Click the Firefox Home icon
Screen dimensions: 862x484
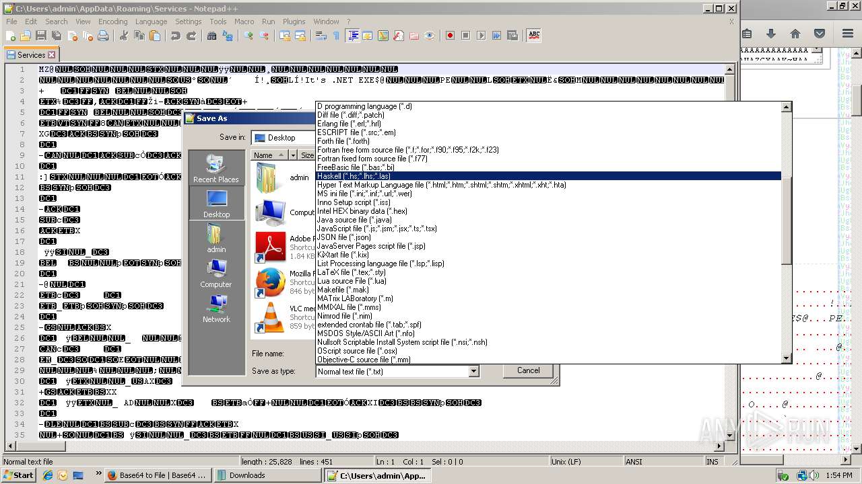click(x=795, y=34)
